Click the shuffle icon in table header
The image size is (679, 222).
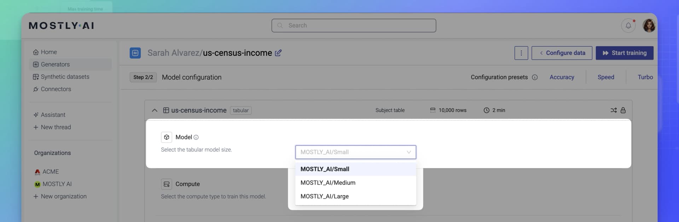[x=613, y=110]
